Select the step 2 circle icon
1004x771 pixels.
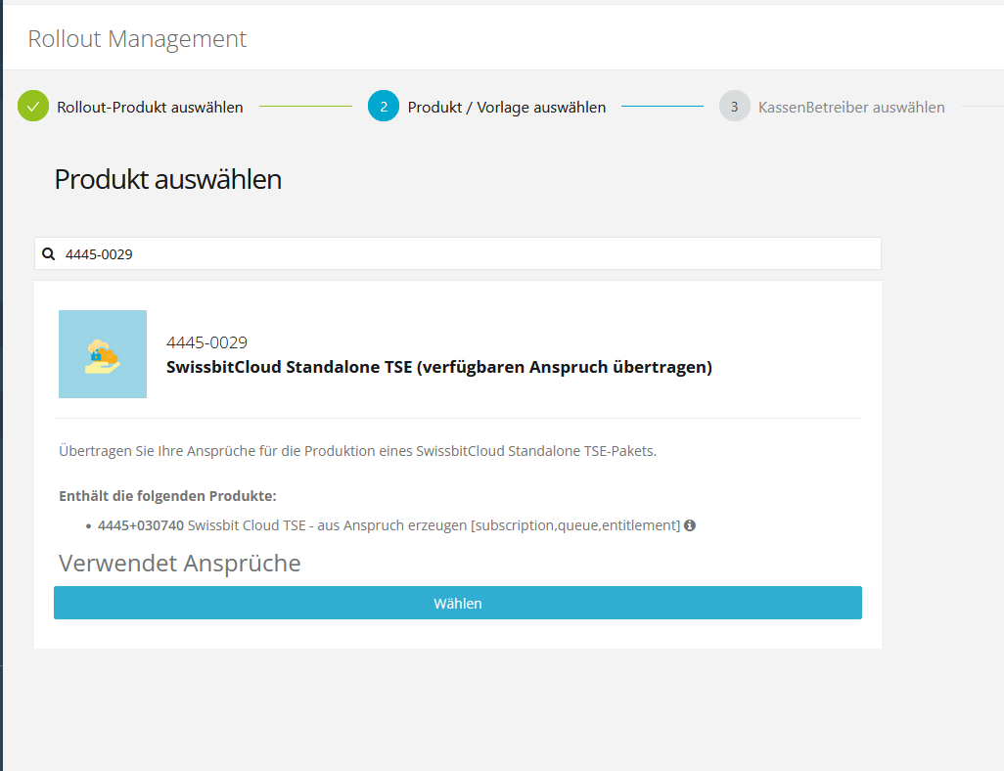[384, 107]
